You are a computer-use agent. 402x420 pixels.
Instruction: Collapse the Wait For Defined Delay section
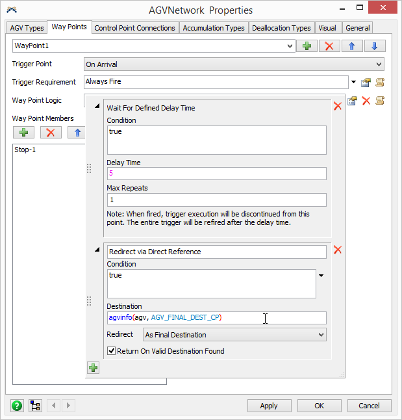(97, 106)
